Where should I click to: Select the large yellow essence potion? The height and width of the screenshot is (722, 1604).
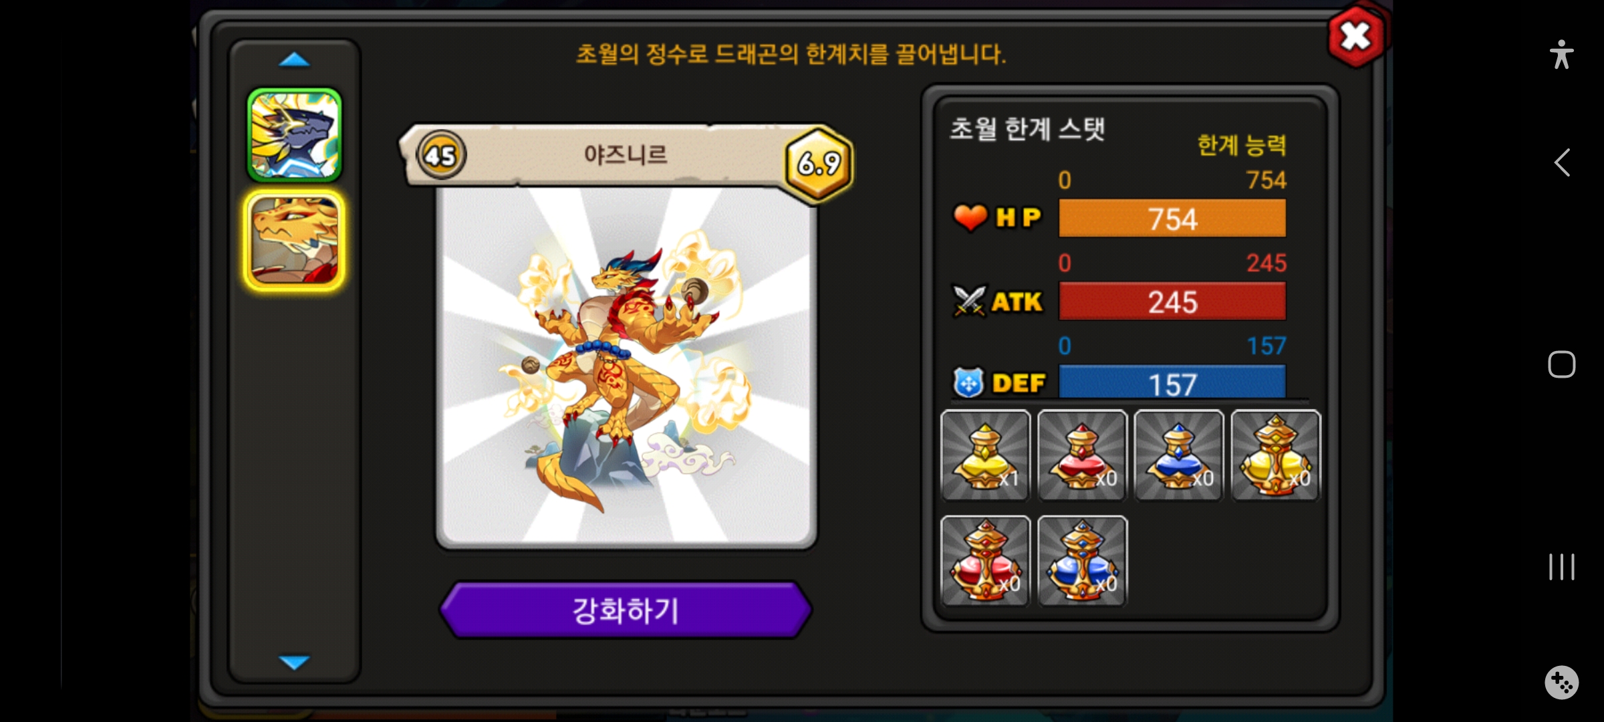tap(1276, 455)
